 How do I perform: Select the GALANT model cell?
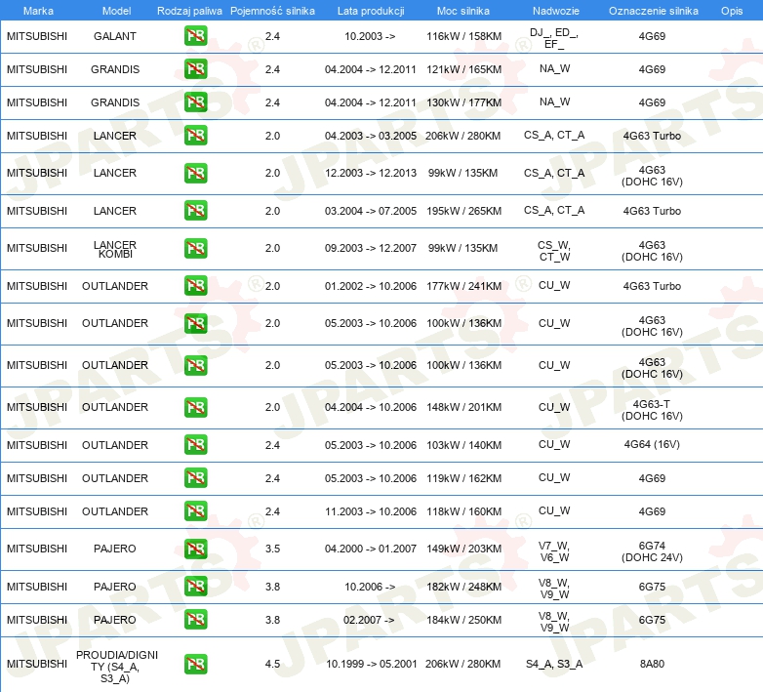click(115, 36)
